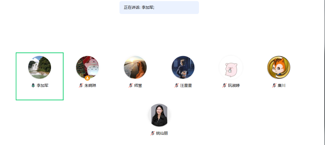Screen dimensions: 325x145
Task: Click the name label 姚仙丽
Action: pos(162,133)
